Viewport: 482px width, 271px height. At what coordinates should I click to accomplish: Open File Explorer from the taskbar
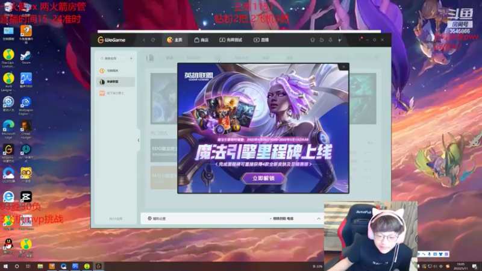coord(40,266)
